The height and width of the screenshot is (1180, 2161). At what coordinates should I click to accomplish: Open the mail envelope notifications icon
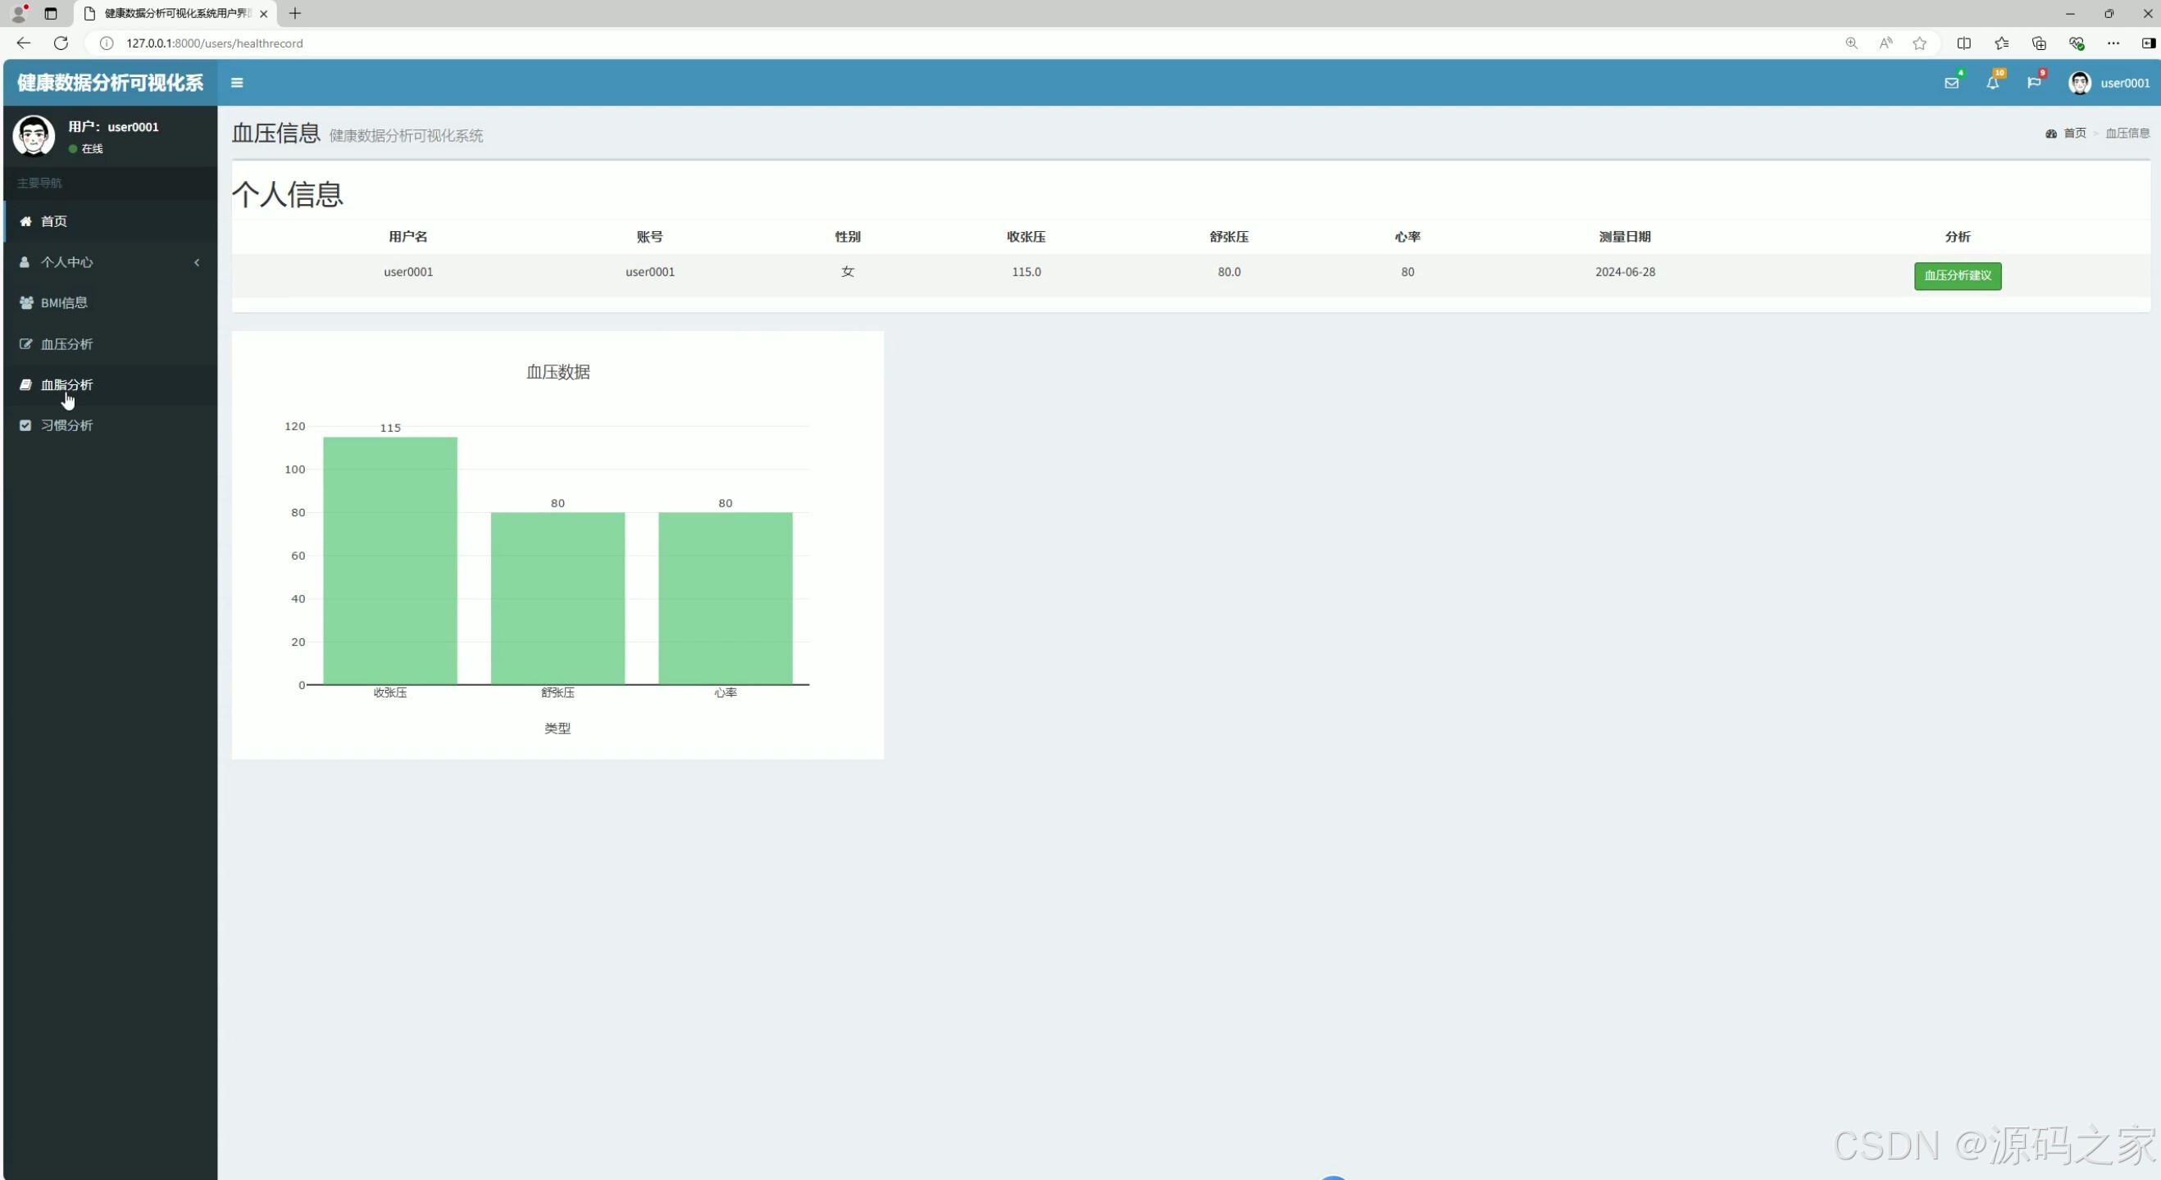point(1951,83)
